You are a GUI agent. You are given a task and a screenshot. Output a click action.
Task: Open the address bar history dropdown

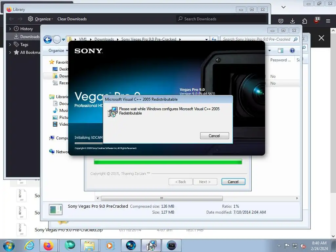207,39
